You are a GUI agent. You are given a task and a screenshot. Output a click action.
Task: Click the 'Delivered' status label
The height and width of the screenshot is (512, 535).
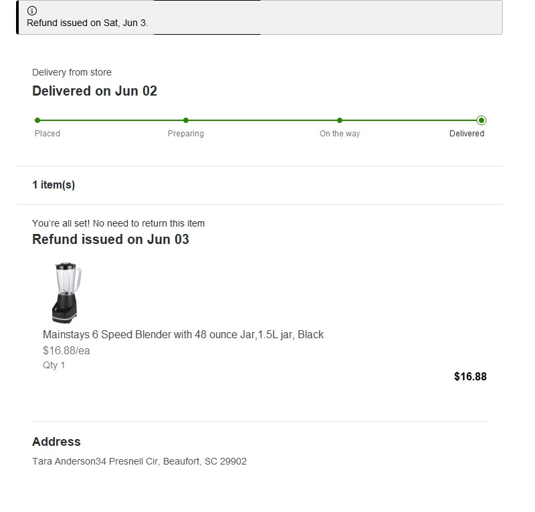click(x=467, y=134)
